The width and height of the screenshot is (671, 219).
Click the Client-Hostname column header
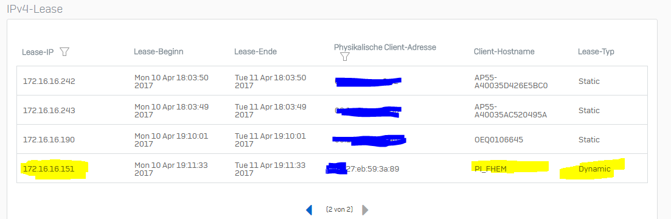point(504,52)
